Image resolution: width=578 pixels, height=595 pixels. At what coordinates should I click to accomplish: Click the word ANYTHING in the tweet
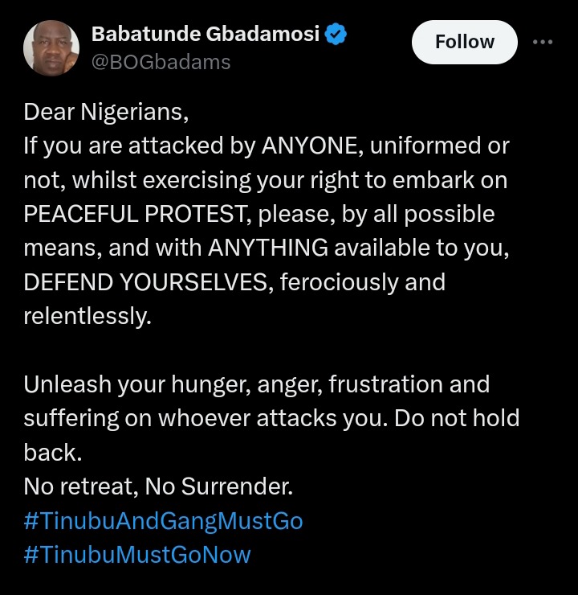click(268, 248)
